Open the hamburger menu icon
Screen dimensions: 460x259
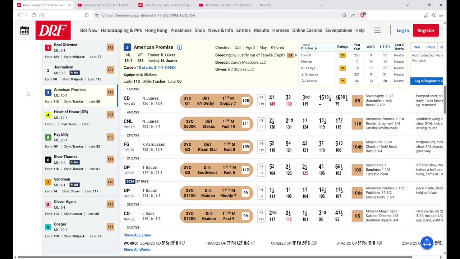pyautogui.click(x=377, y=30)
